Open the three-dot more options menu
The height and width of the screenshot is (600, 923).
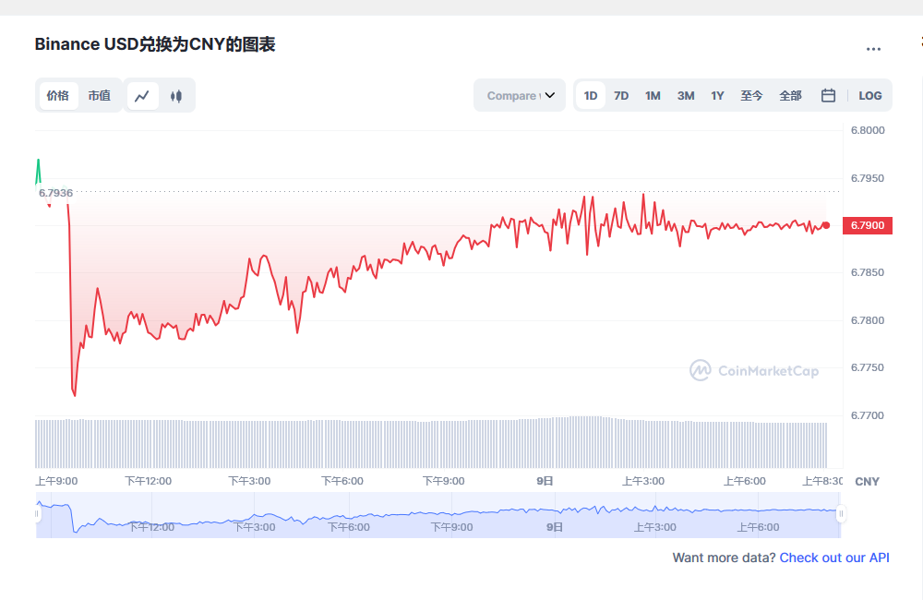pyautogui.click(x=873, y=49)
